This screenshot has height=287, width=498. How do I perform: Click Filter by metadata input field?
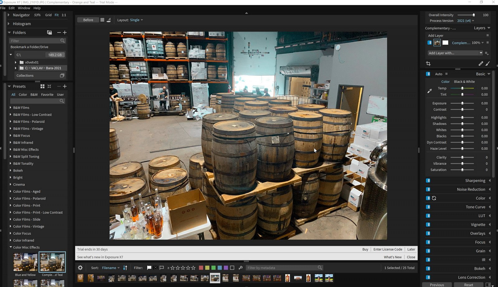point(284,268)
